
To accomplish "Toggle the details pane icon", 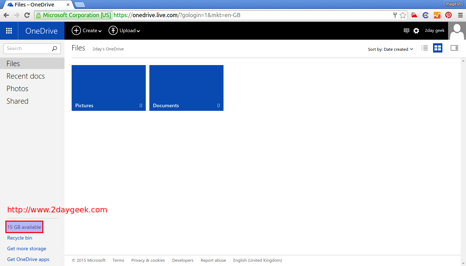I will [454, 48].
